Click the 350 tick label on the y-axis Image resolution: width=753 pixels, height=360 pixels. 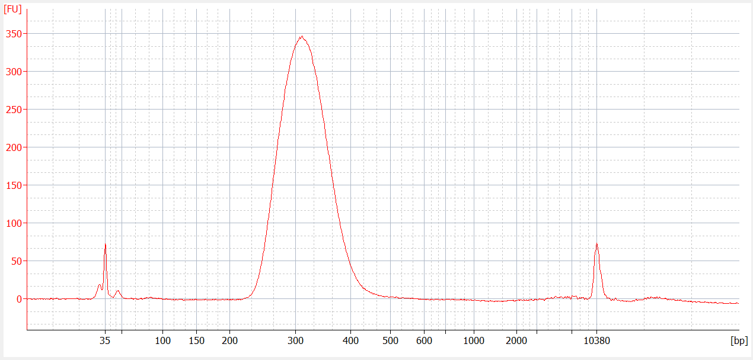point(13,34)
